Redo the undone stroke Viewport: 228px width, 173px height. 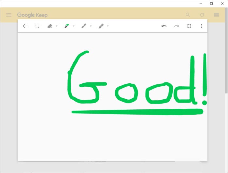177,26
